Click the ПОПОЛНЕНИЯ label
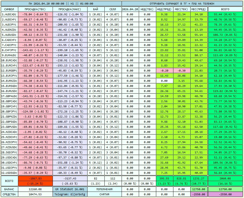The width and height of the screenshot is (244, 198). [x=104, y=189]
